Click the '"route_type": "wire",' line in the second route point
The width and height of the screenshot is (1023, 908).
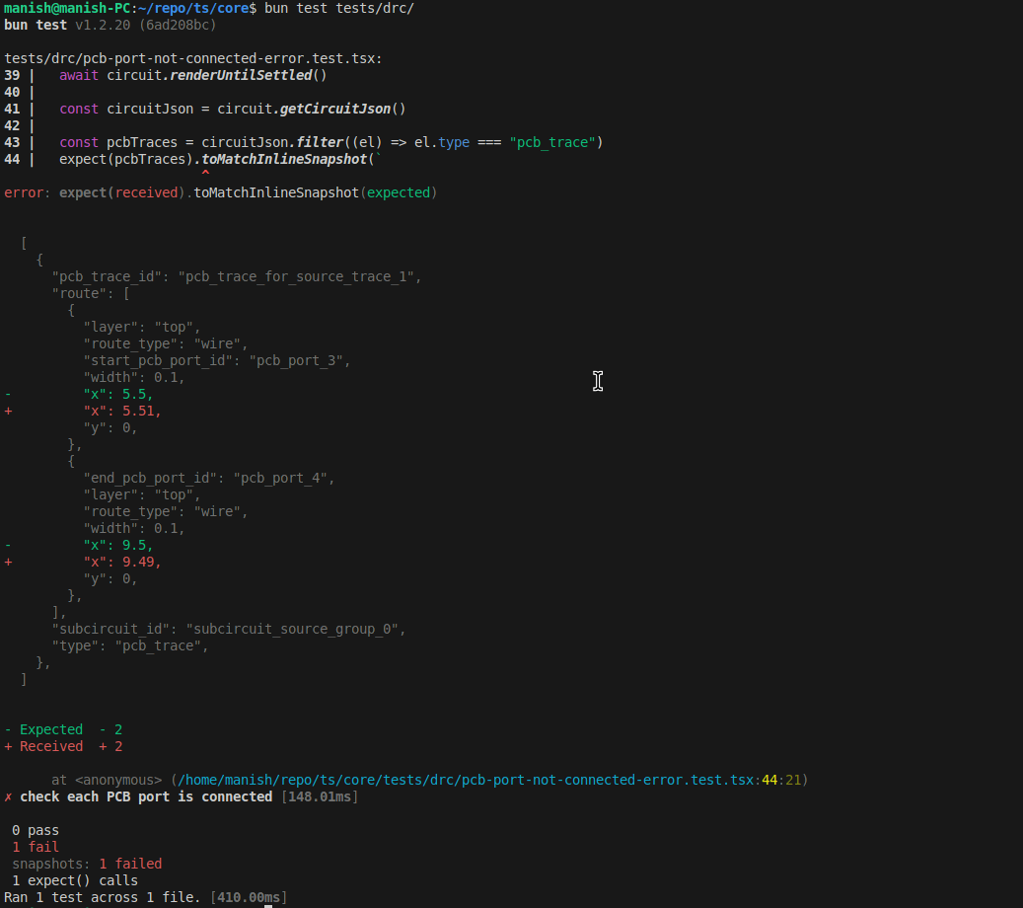(166, 512)
